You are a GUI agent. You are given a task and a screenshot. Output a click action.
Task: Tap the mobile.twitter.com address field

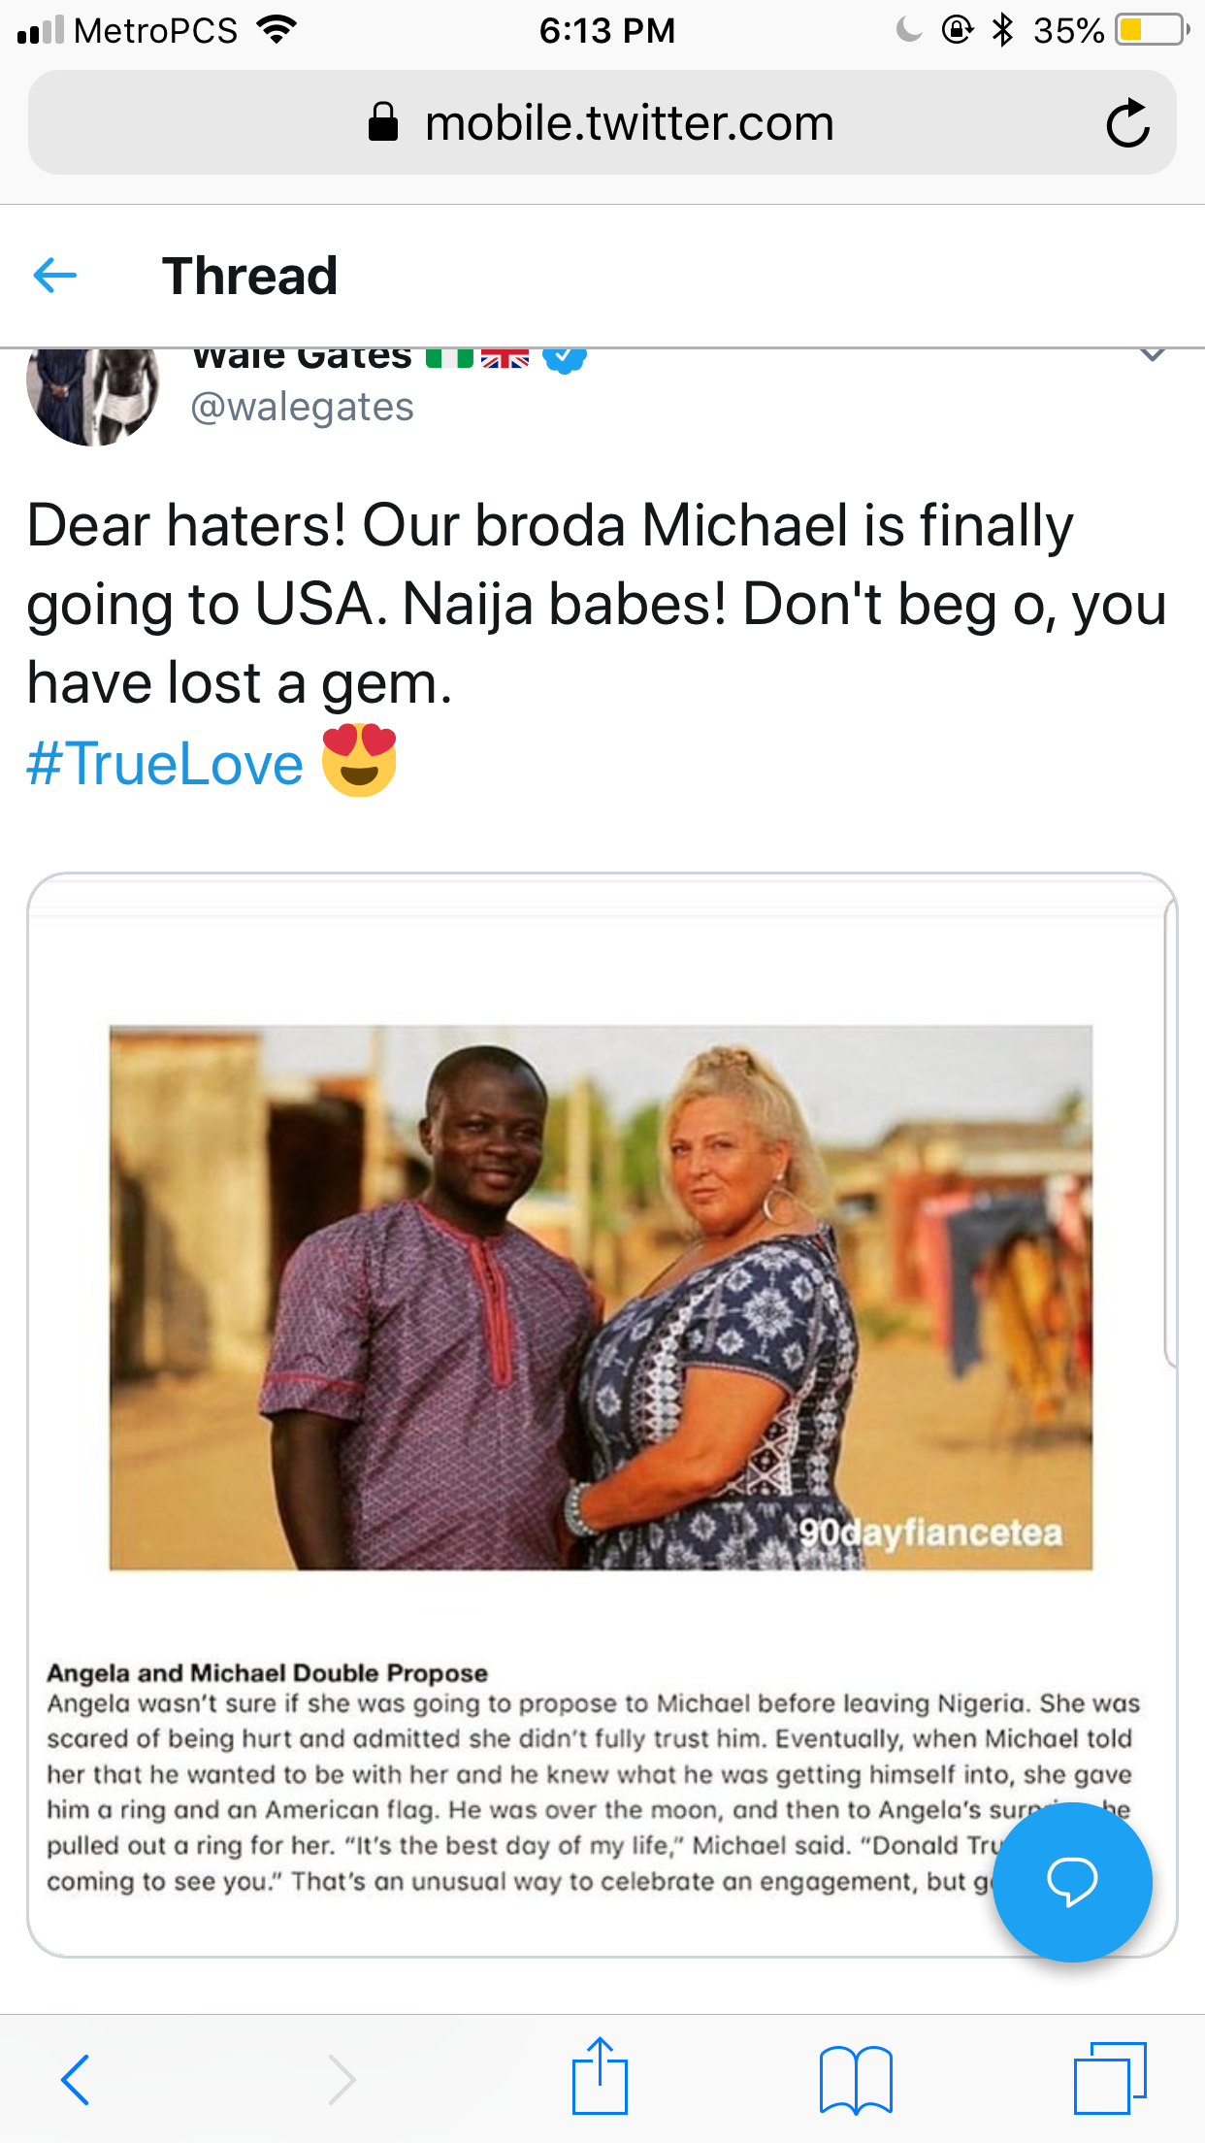click(x=629, y=123)
